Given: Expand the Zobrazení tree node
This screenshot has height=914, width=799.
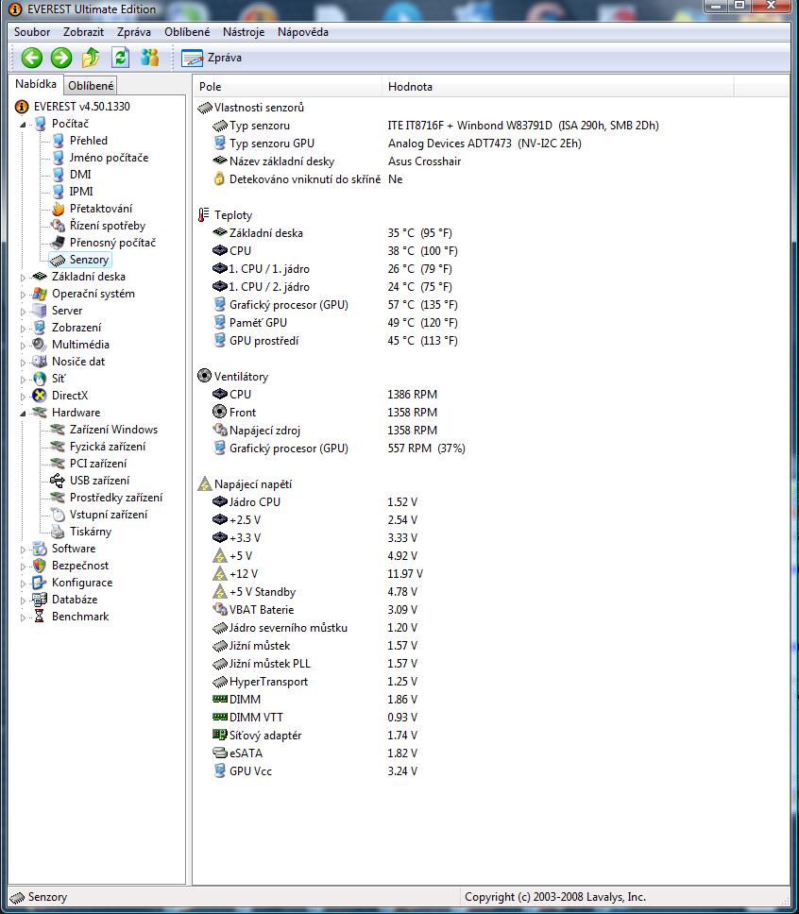Looking at the screenshot, I should (x=24, y=329).
